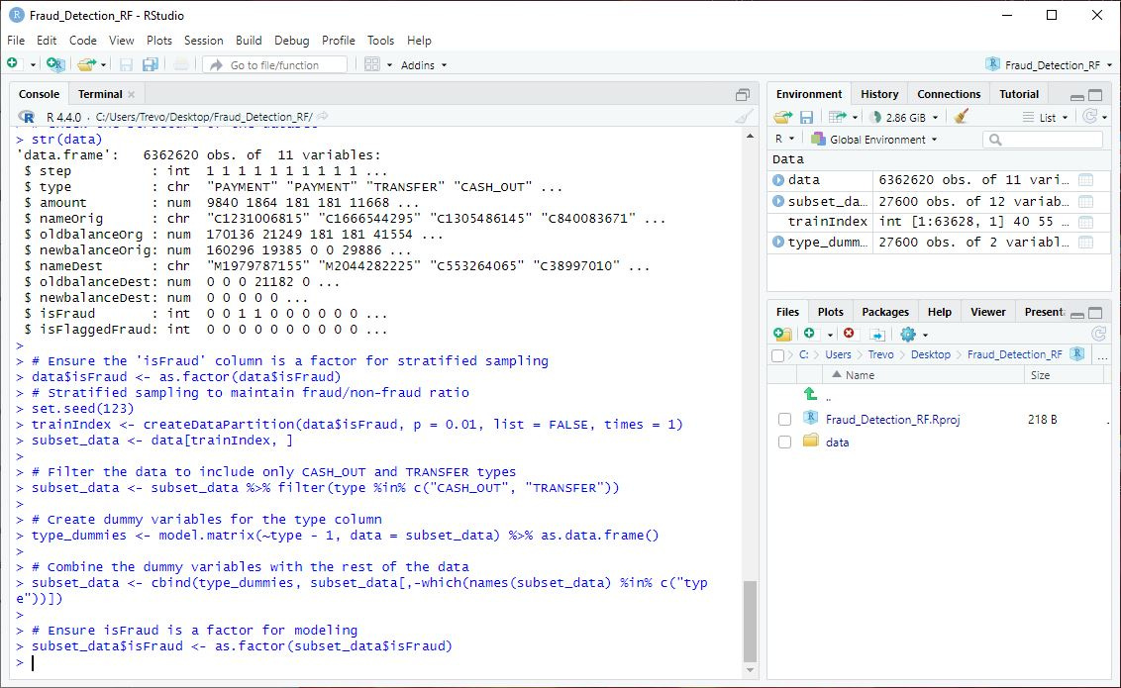Screen dimensions: 1121x688
Task: Open the Tools menu
Action: pos(380,40)
